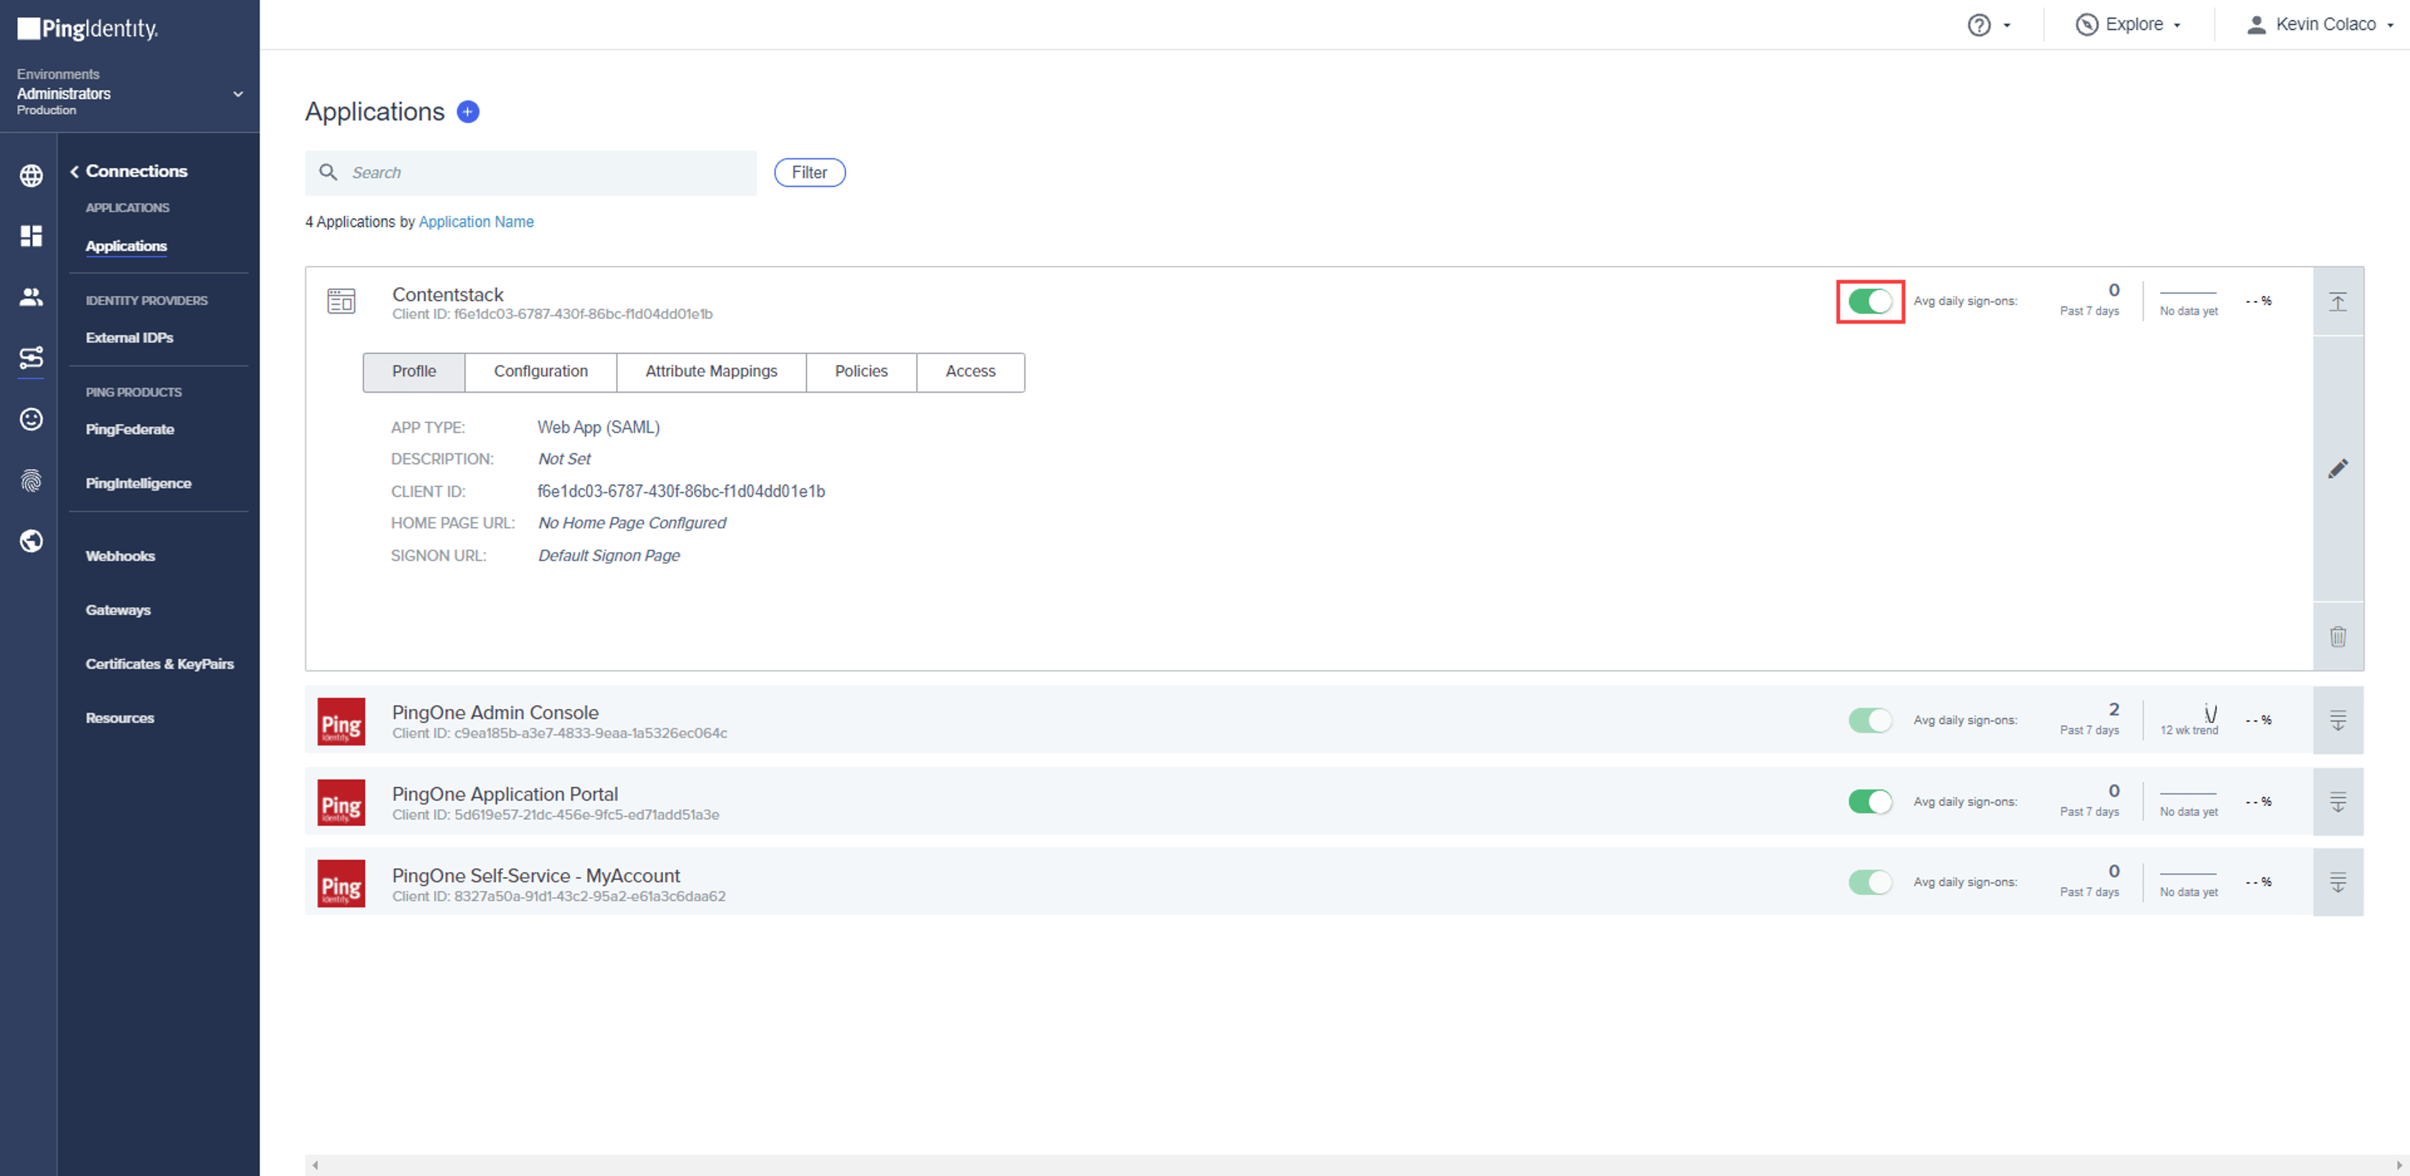Screen dimensions: 2410x1176
Task: Open the Explore dropdown arrow
Action: click(2176, 25)
